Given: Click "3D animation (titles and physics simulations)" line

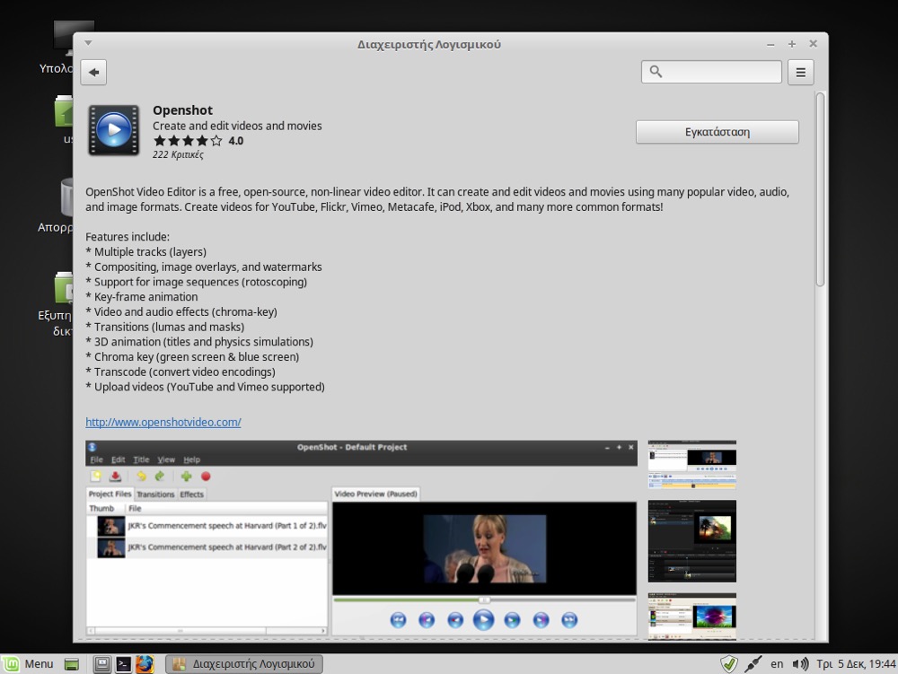Looking at the screenshot, I should (x=199, y=342).
